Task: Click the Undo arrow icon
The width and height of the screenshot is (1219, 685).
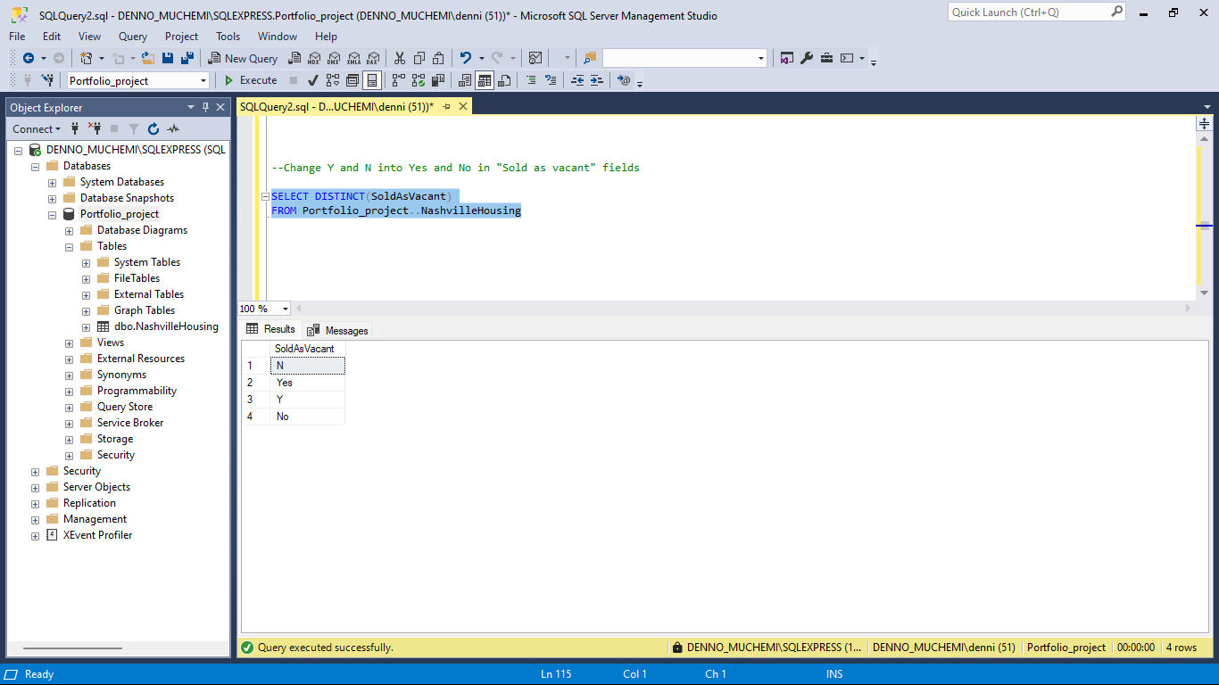Action: tap(465, 58)
